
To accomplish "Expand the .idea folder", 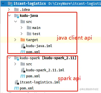I will (9, 10).
